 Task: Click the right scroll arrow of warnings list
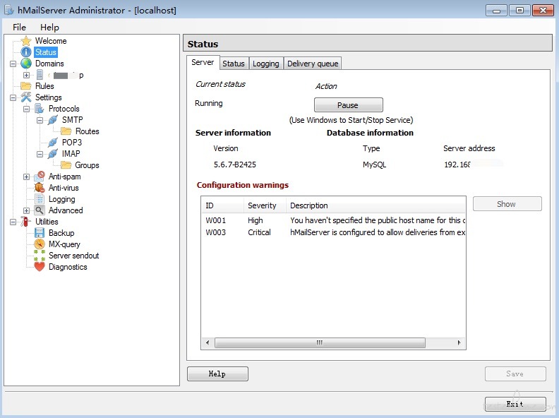459,342
